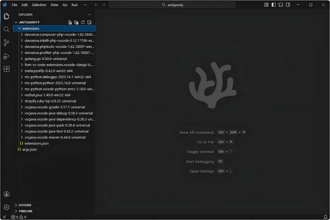Toggle the bottom panel visibility
The height and width of the screenshot is (220, 330).
(x=281, y=5)
